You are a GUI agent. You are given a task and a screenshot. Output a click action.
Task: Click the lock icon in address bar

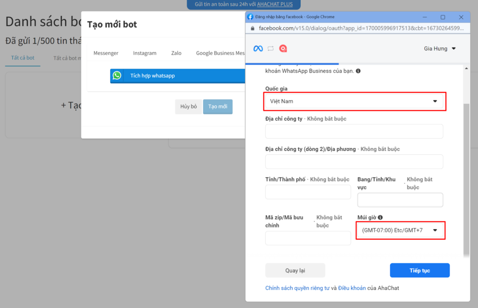click(253, 28)
